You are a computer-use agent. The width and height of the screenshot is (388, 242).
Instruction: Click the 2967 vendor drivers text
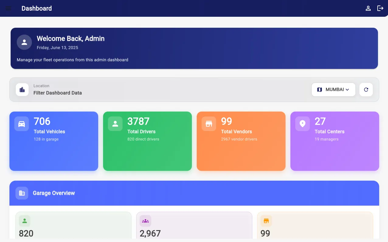click(239, 139)
